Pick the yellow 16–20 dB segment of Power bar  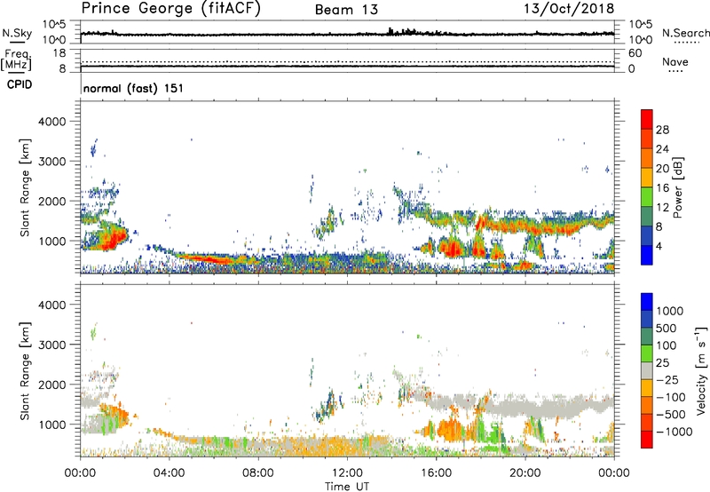tap(647, 178)
